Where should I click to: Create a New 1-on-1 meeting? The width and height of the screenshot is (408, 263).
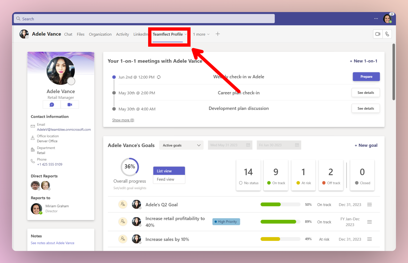364,61
